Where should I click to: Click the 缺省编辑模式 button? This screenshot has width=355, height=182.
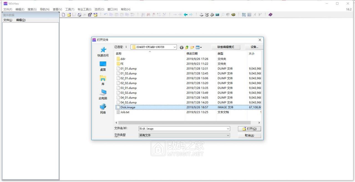tap(226, 47)
